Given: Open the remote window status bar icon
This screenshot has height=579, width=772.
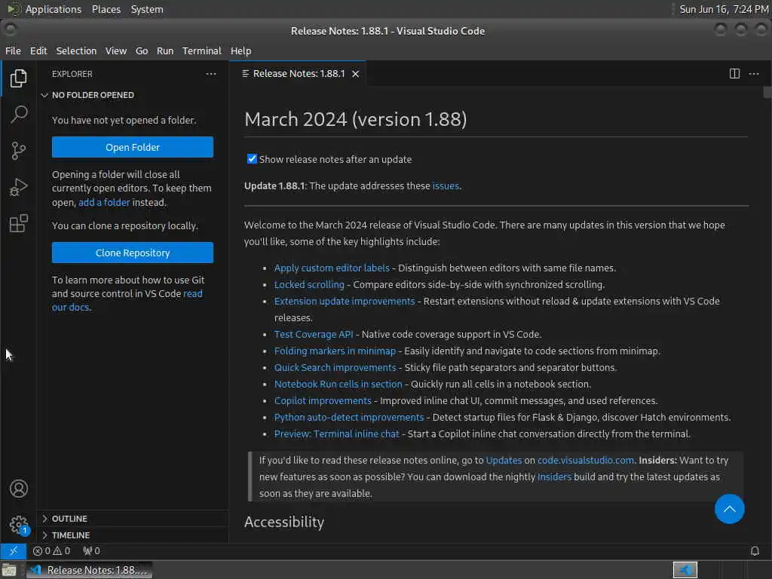Looking at the screenshot, I should tap(14, 551).
